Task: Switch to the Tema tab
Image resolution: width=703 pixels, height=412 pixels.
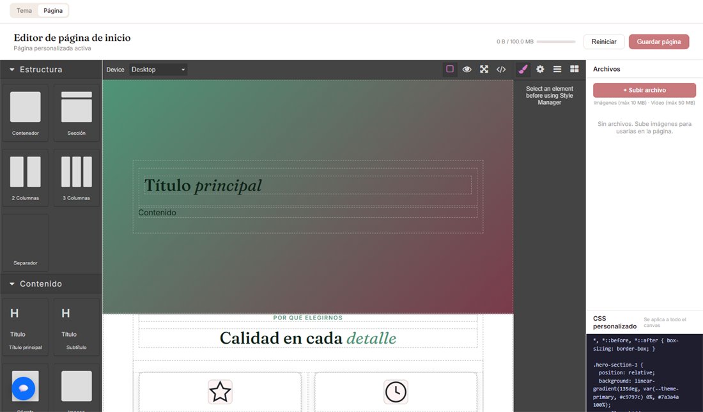Action: (x=24, y=10)
